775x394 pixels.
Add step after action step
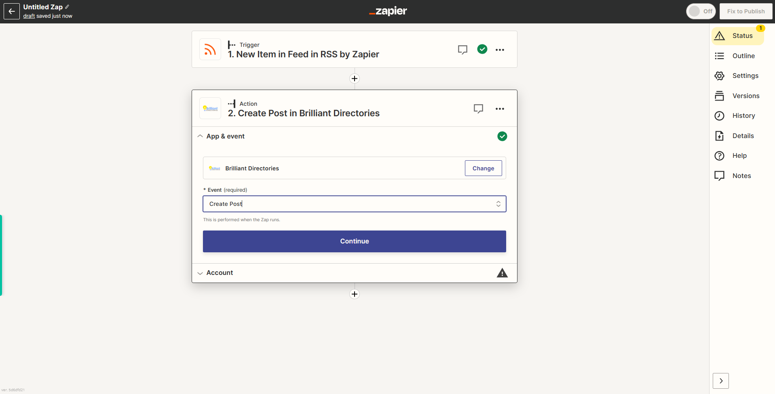tap(355, 294)
